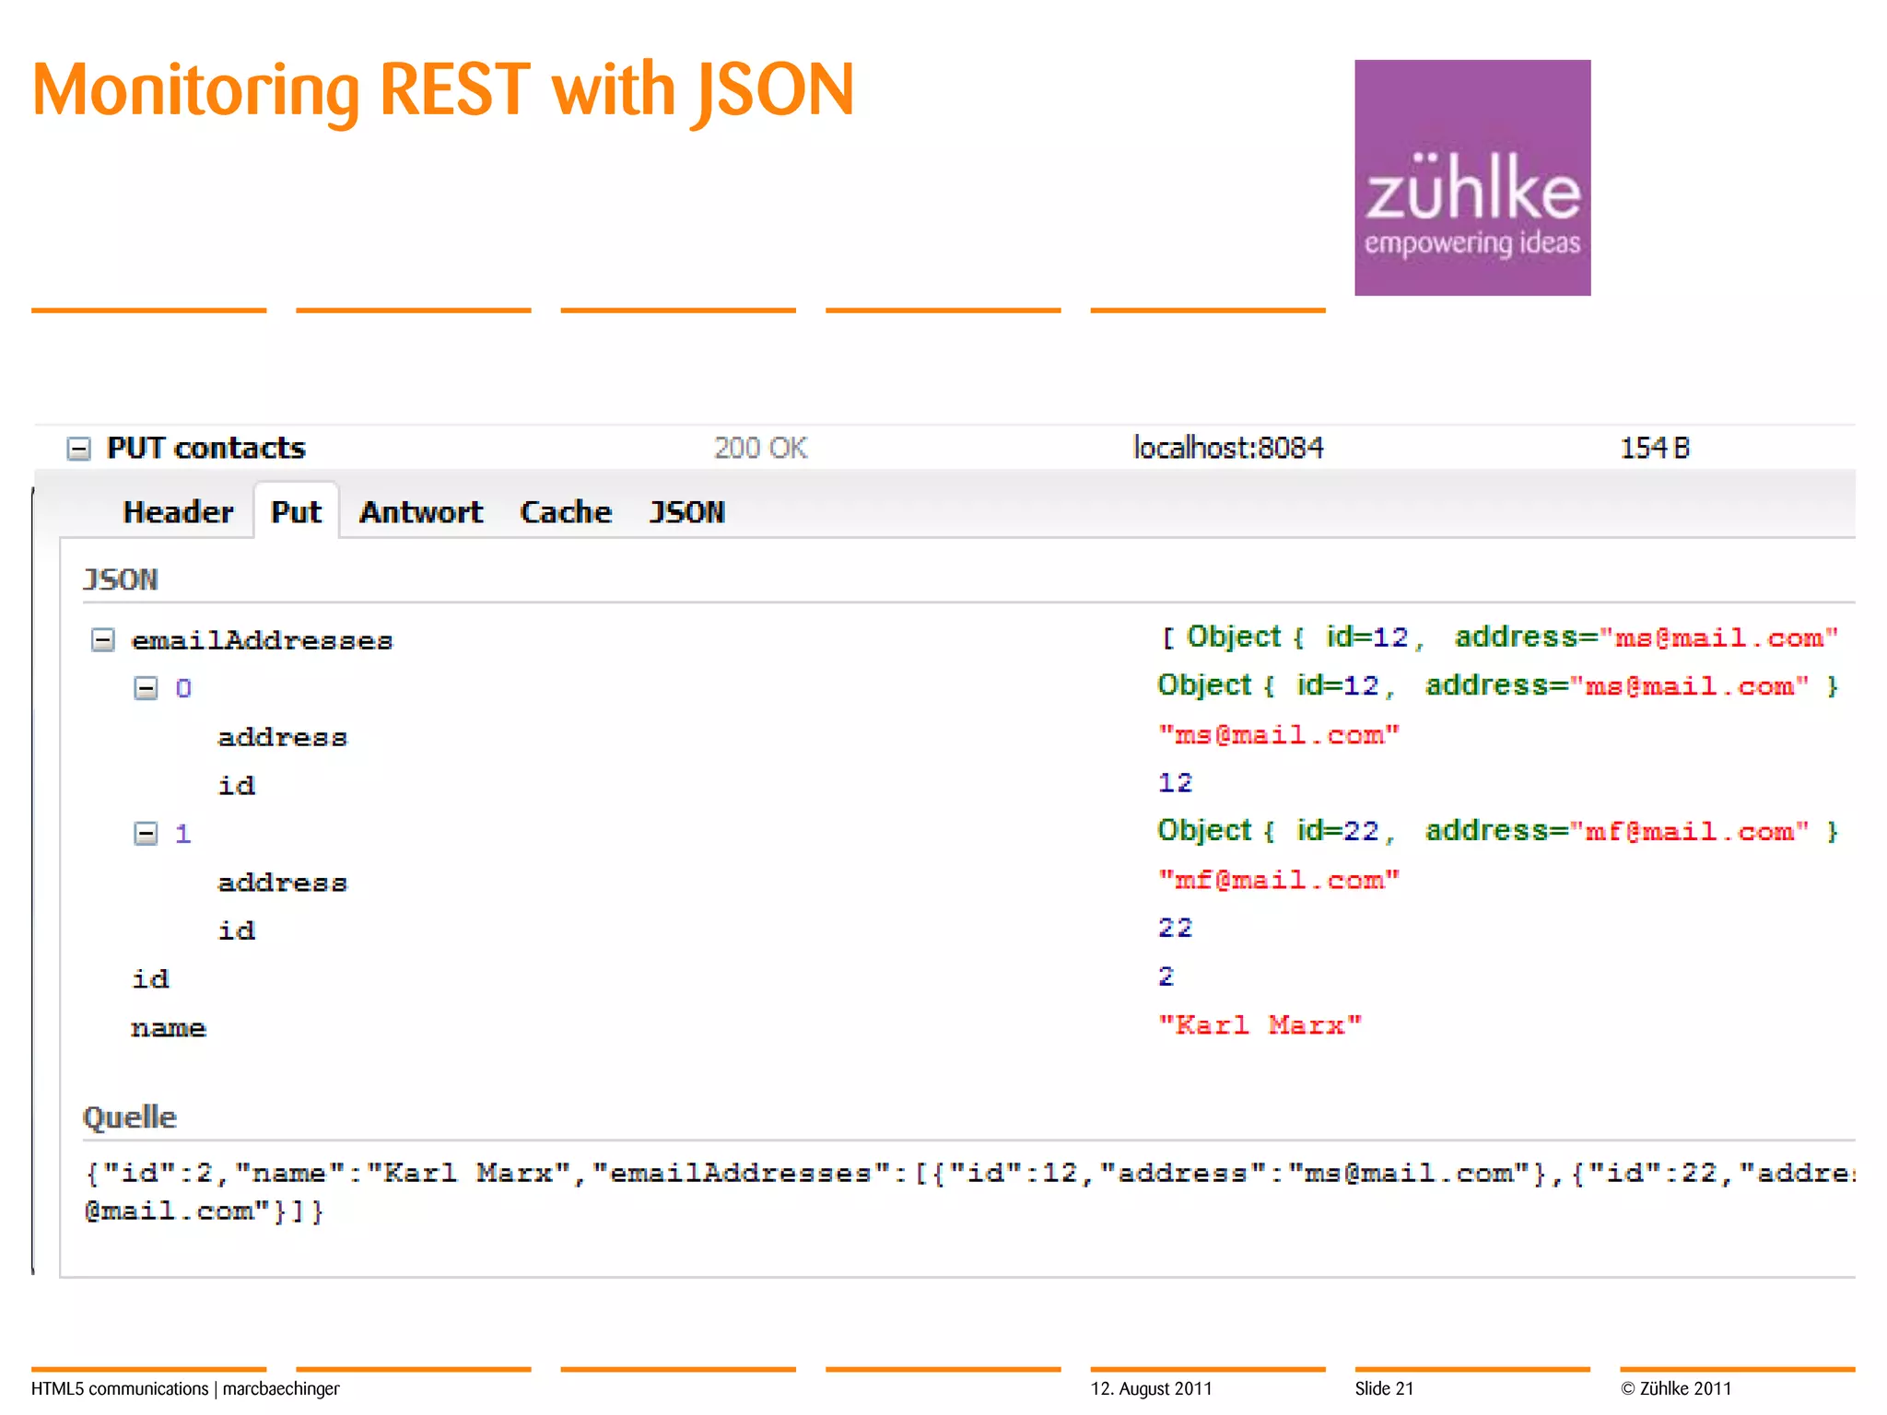Click the "ms@mail.com" address value

click(1278, 735)
